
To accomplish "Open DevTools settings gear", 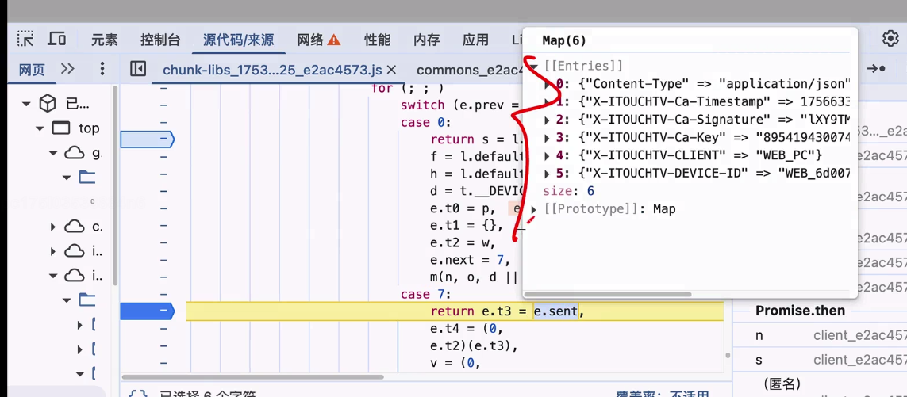I will tap(890, 39).
